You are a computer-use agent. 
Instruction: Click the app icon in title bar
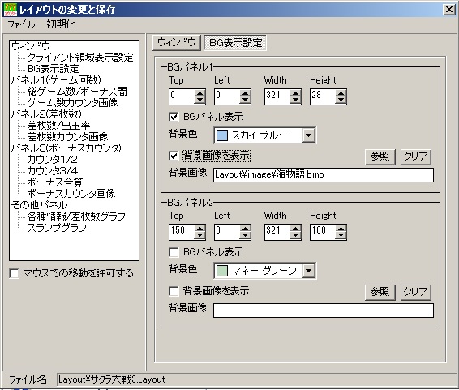tap(11, 10)
